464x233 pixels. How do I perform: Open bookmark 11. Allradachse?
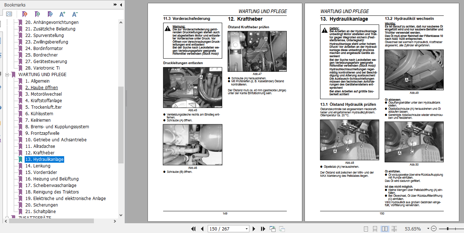tap(40, 146)
